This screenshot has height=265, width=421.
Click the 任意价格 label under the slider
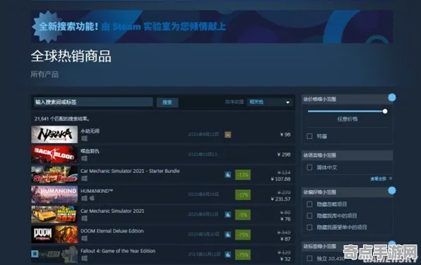pyautogui.click(x=348, y=119)
